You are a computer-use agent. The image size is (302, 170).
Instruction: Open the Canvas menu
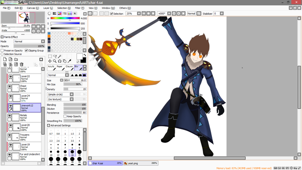click(33, 8)
